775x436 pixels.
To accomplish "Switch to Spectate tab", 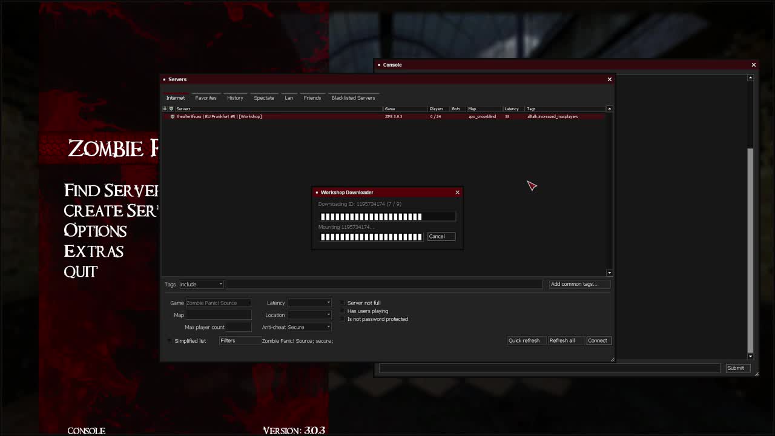I will [x=264, y=98].
